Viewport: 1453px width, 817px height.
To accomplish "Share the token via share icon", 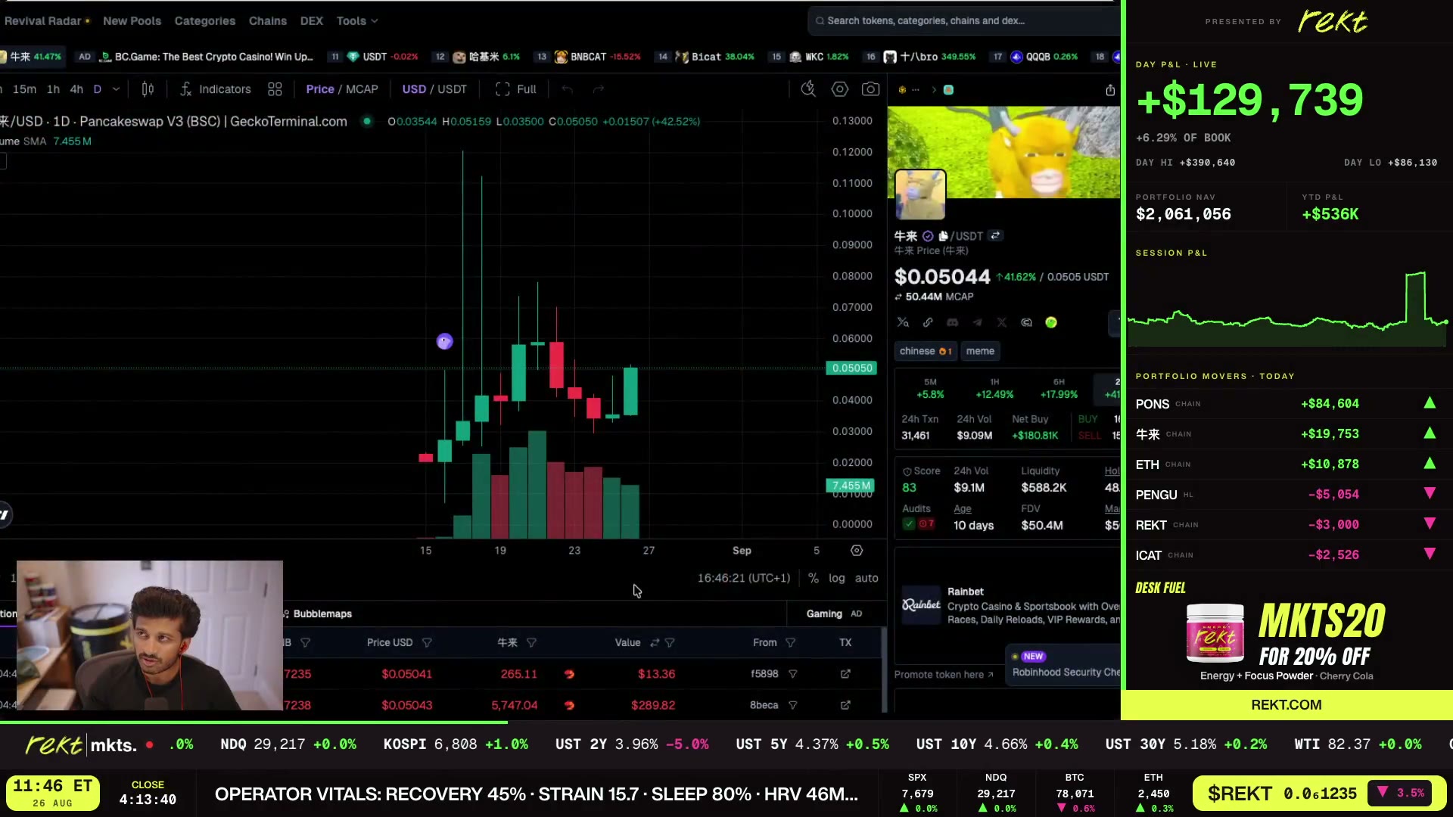I will click(1110, 90).
